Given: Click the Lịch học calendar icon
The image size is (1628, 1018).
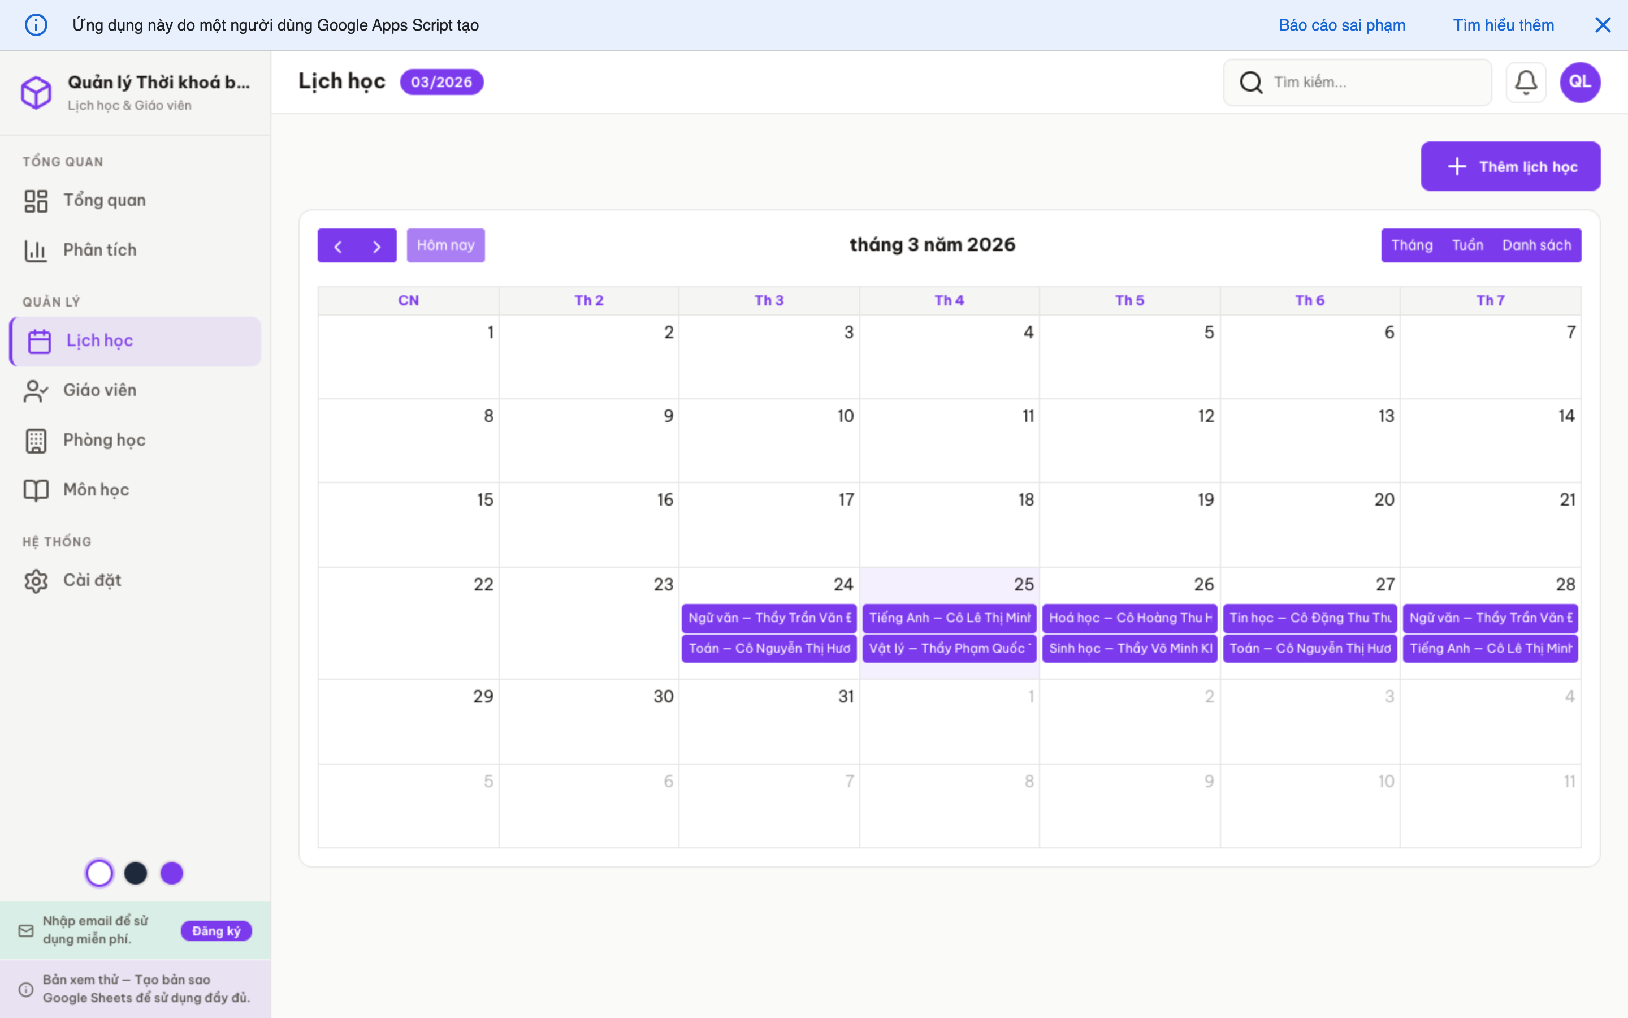Looking at the screenshot, I should 38,340.
